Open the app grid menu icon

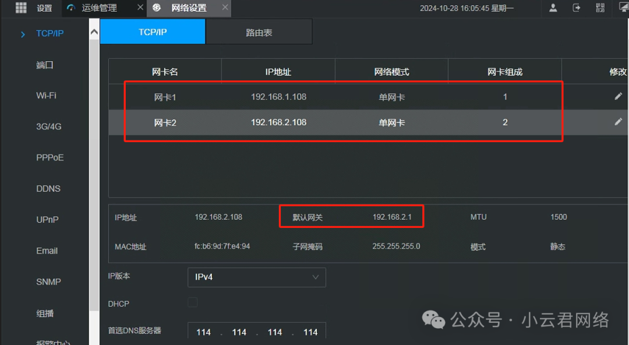(x=21, y=8)
